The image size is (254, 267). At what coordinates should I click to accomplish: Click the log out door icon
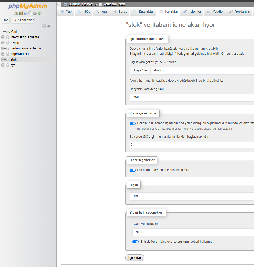[21, 13]
